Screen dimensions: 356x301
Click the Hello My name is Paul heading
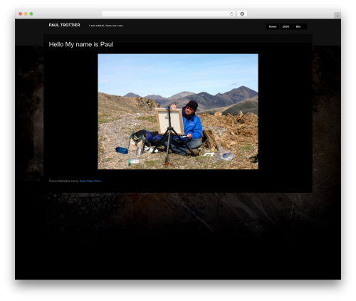coord(81,44)
